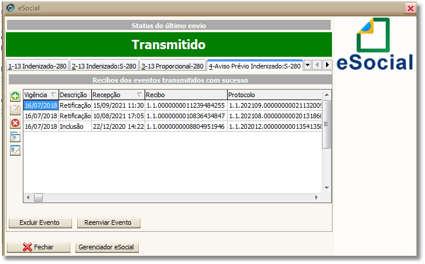Select recibo 1.1.0000000011239484255
Viewport: 425px width, 264px height.
(186, 105)
